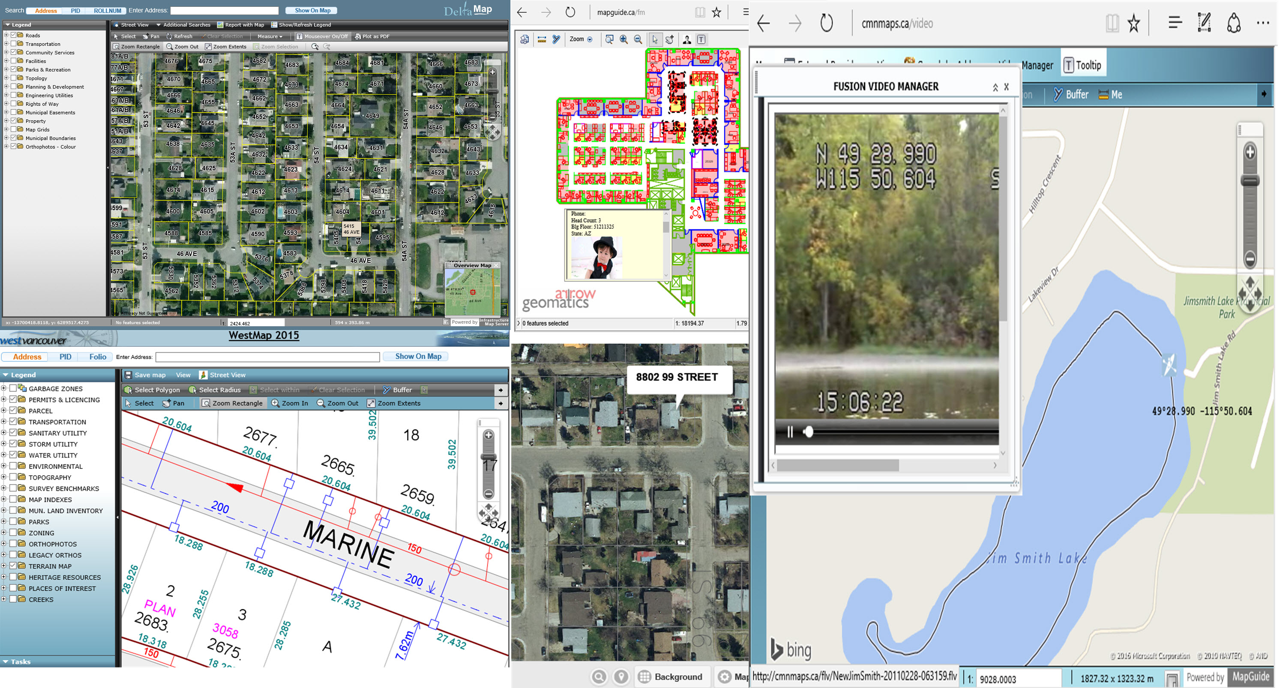
Task: Select the measure ruler tool in mapguide.ca toolbar
Action: click(x=542, y=39)
